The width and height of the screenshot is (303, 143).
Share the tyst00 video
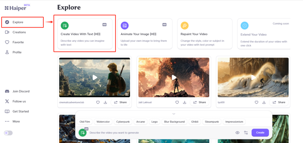coord(279,102)
